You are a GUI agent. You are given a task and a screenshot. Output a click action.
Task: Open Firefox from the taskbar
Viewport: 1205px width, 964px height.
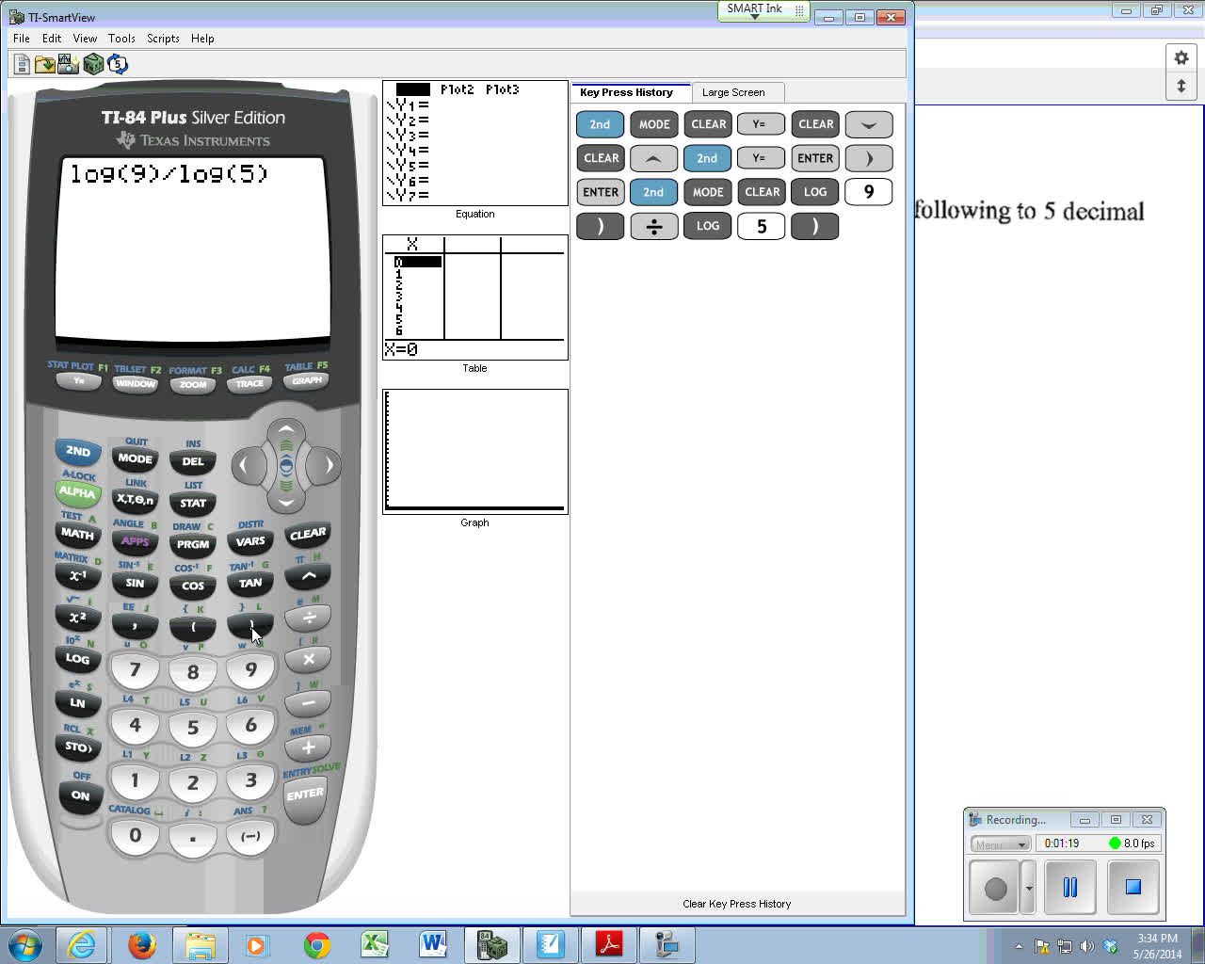pyautogui.click(x=142, y=944)
